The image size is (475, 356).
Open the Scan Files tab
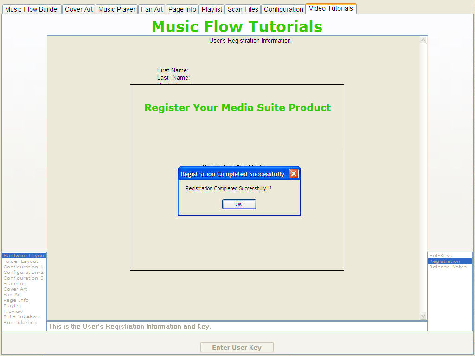point(243,9)
